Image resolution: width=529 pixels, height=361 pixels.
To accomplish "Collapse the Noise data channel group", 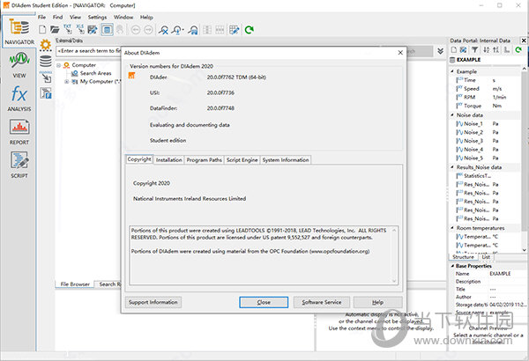I will 452,114.
